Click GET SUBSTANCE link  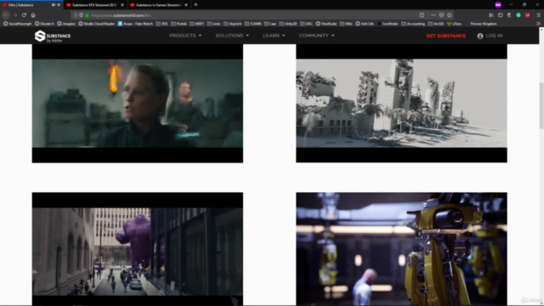point(445,36)
